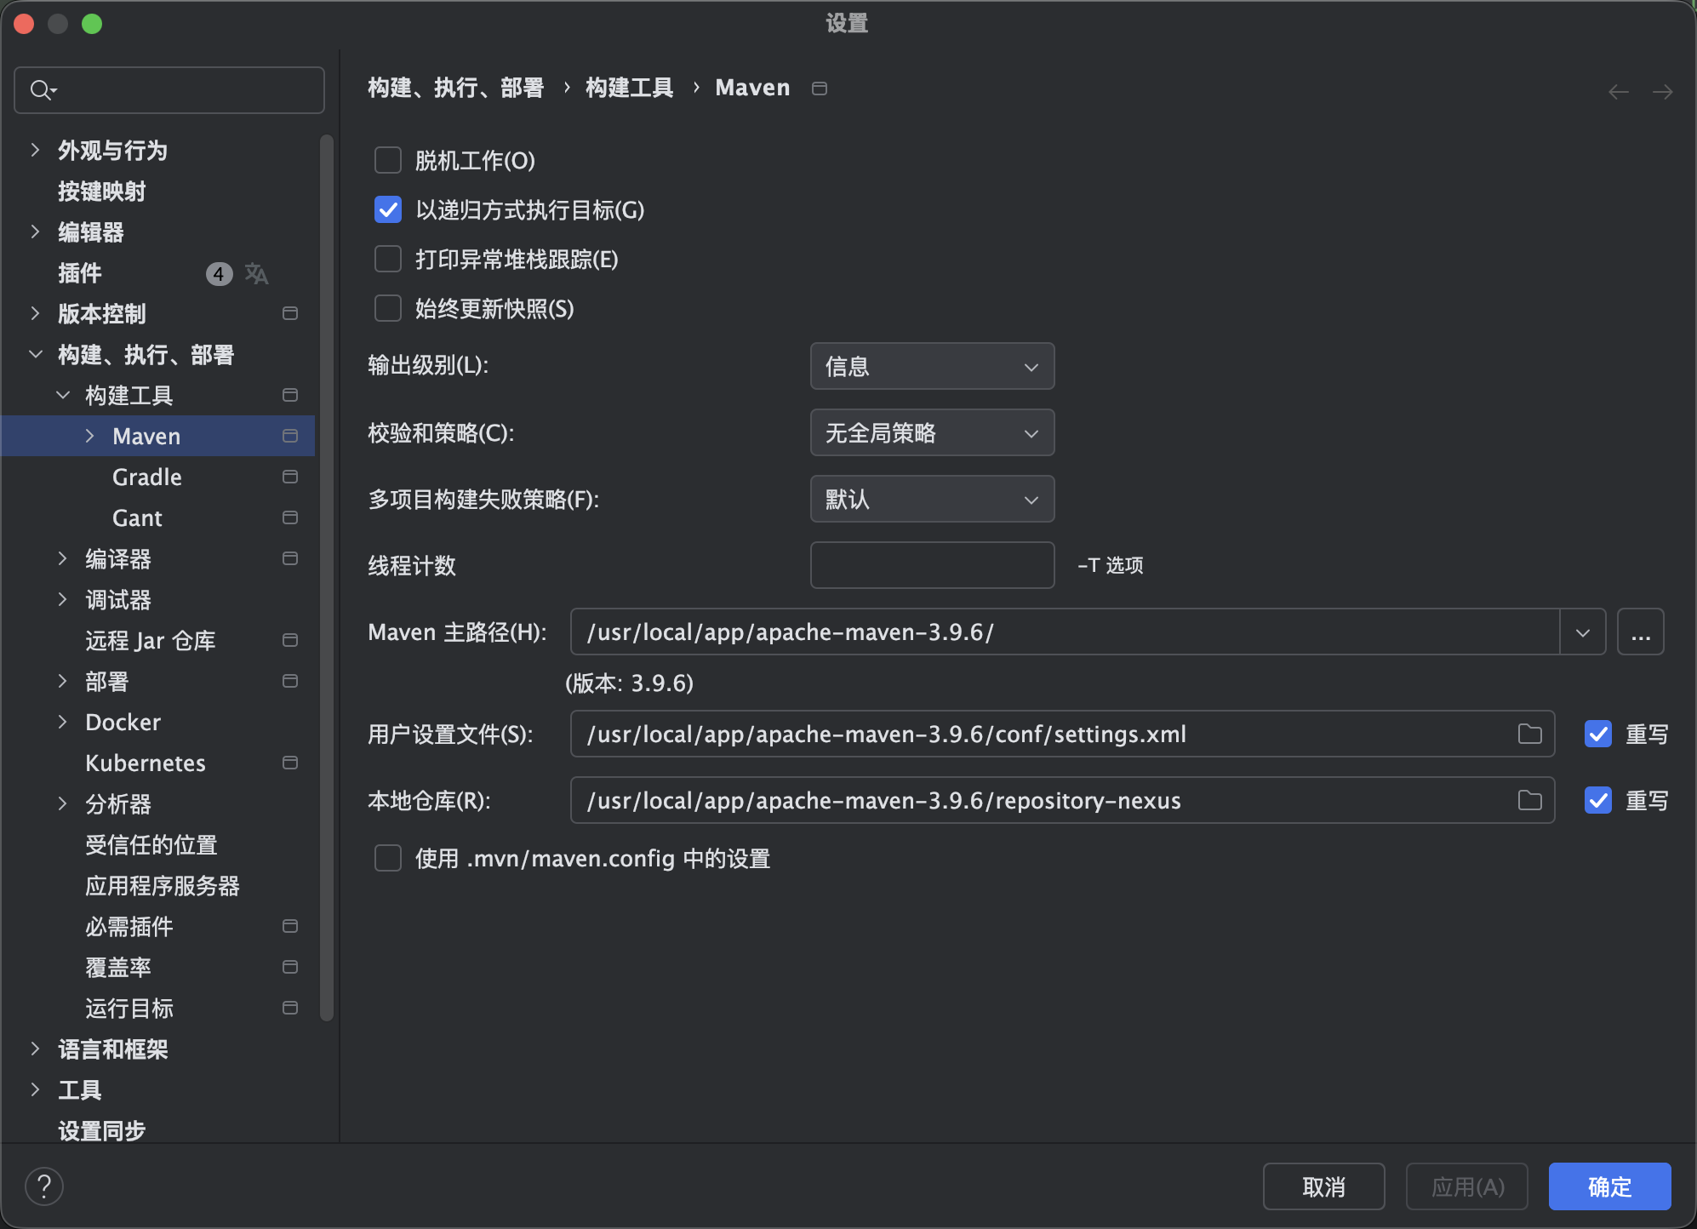This screenshot has width=1697, height=1229.
Task: Click the reset icon beside Maven breadcrumb
Action: [x=819, y=88]
